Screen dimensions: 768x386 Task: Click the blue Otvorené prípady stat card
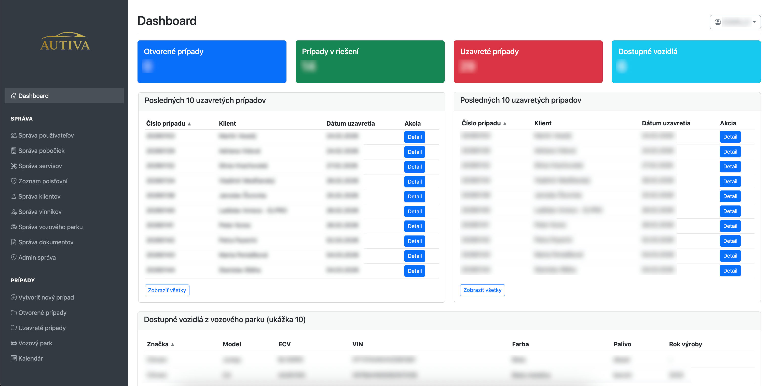212,62
